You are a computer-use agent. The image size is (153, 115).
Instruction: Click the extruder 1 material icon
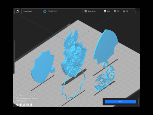click(45, 11)
